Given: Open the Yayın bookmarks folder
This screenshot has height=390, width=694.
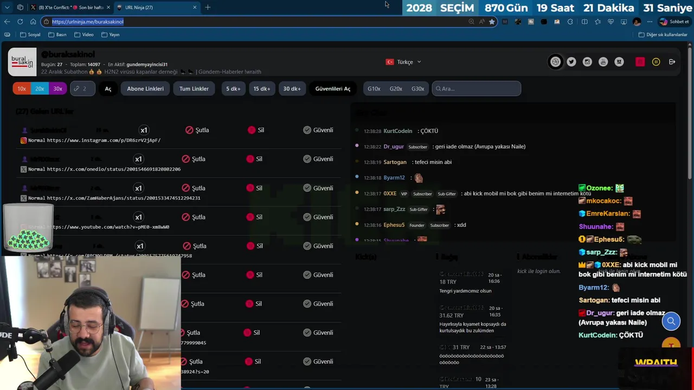Looking at the screenshot, I should 111,35.
